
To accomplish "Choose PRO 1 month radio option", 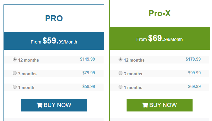I will click(15, 87).
